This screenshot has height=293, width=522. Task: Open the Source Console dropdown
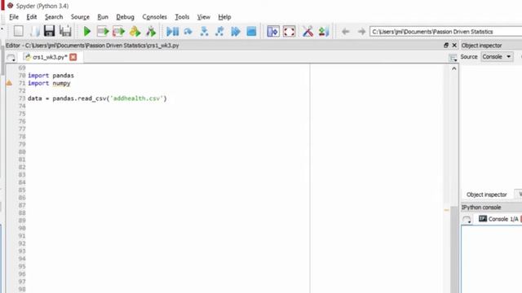497,57
